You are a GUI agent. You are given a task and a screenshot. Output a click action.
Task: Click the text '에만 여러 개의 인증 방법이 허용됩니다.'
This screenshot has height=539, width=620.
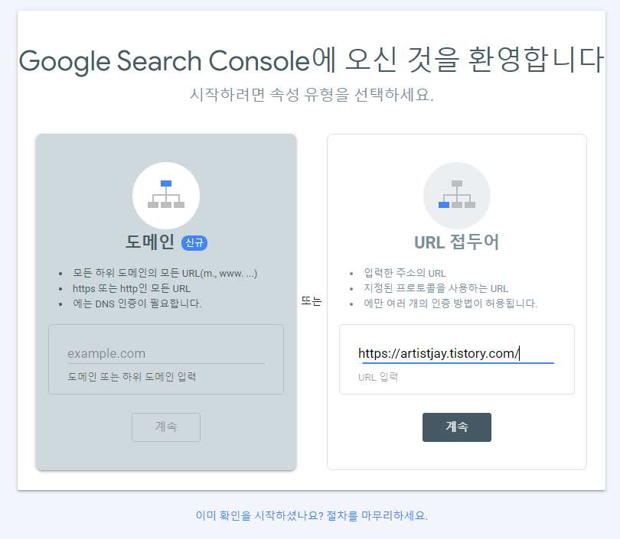click(x=450, y=304)
